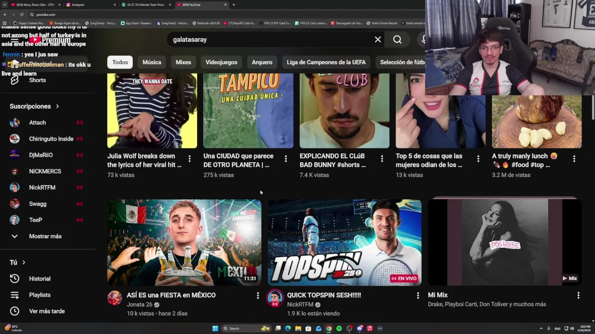
Task: Play the TOPSPIN 2K25 live thumbnail
Action: pyautogui.click(x=344, y=243)
